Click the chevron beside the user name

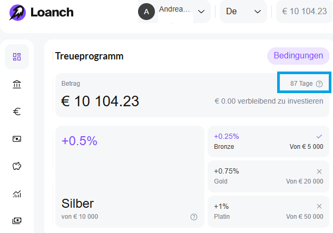(201, 12)
